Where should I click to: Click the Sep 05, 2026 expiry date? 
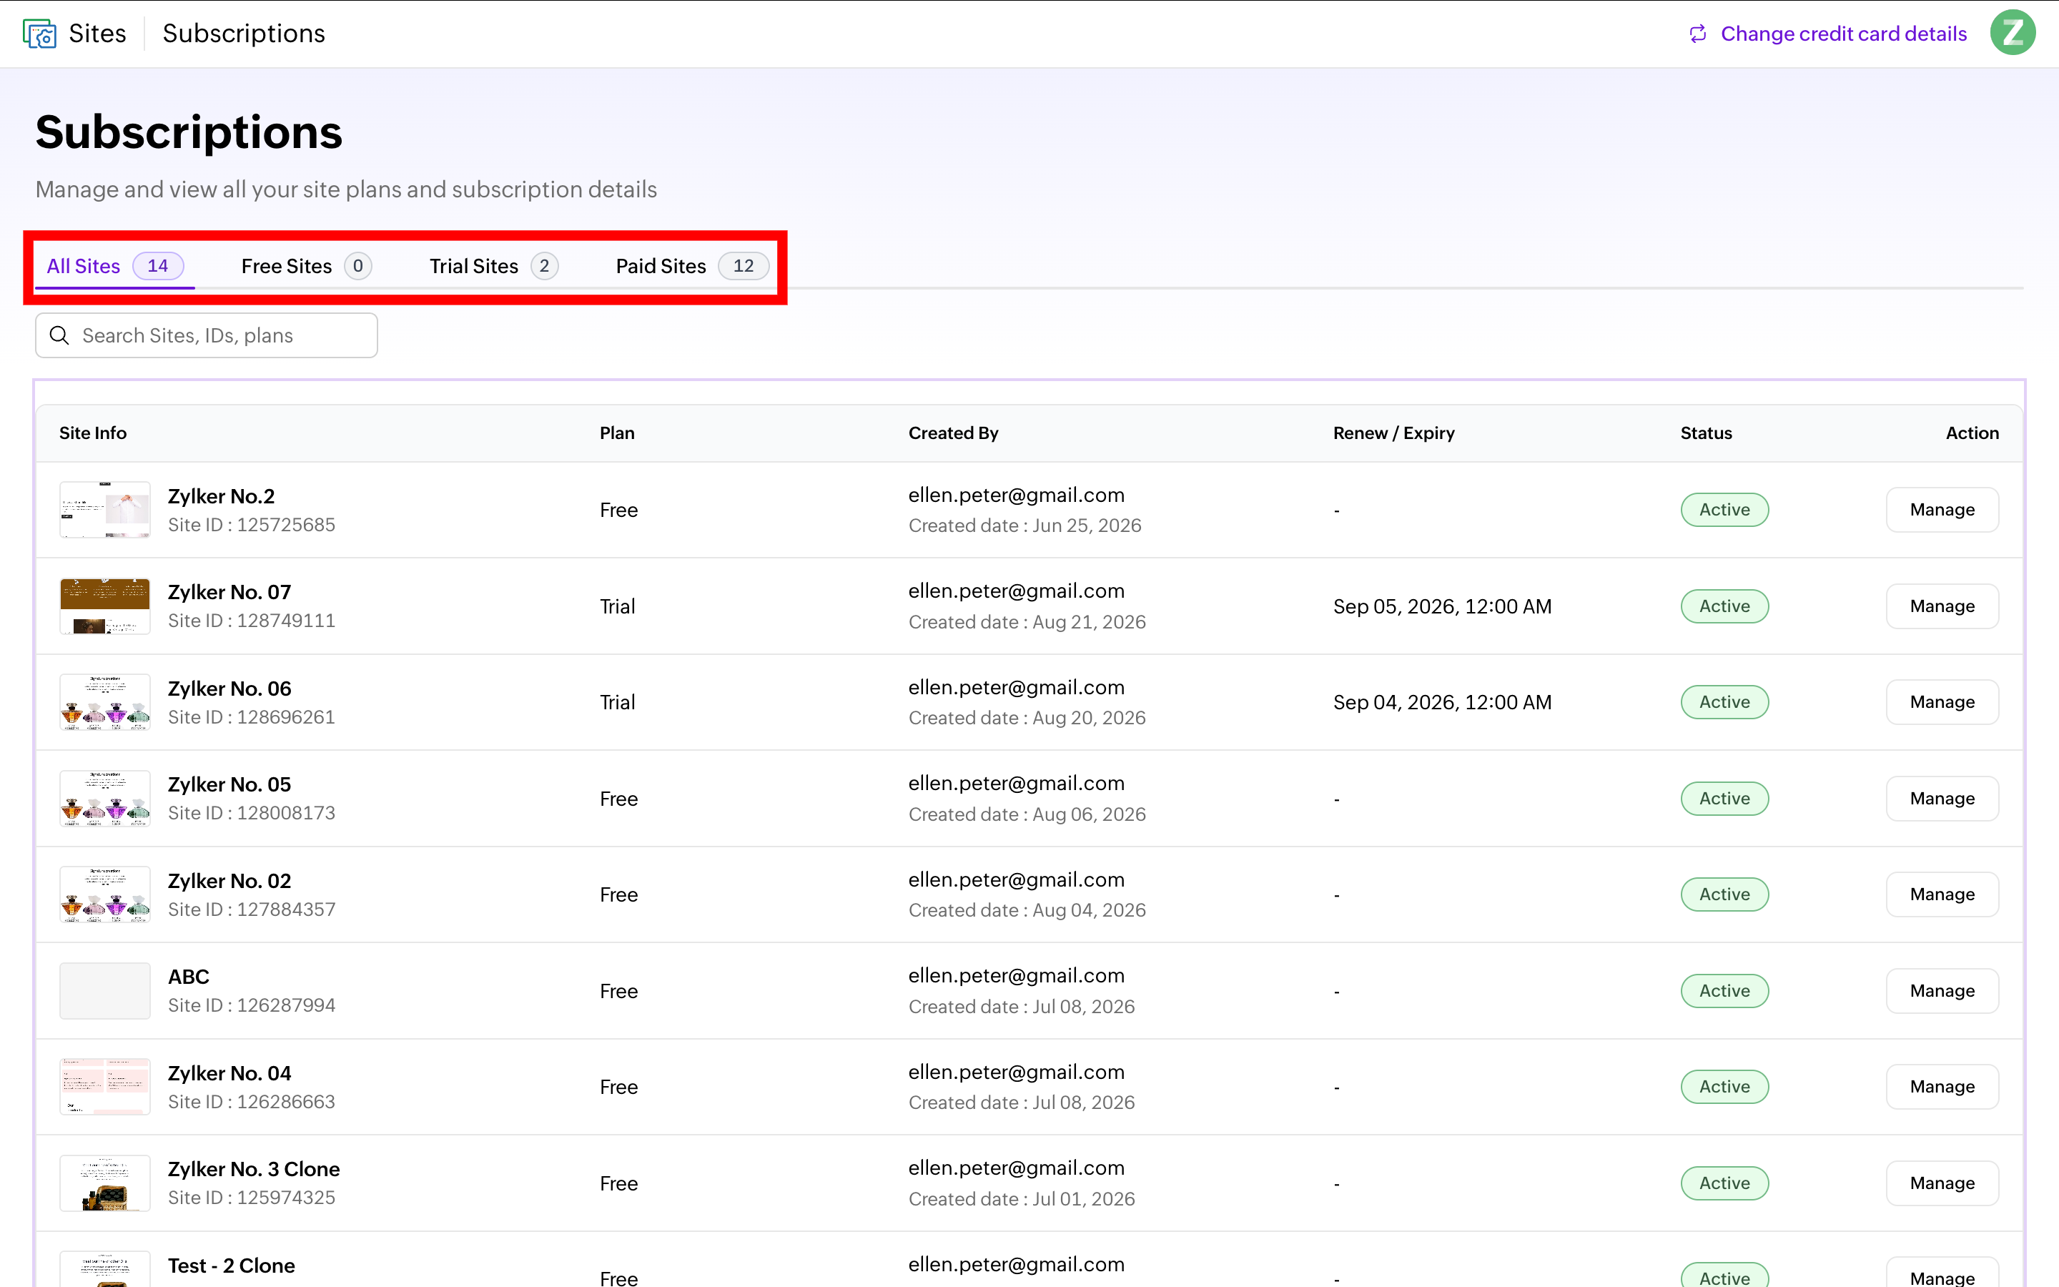pyautogui.click(x=1442, y=606)
